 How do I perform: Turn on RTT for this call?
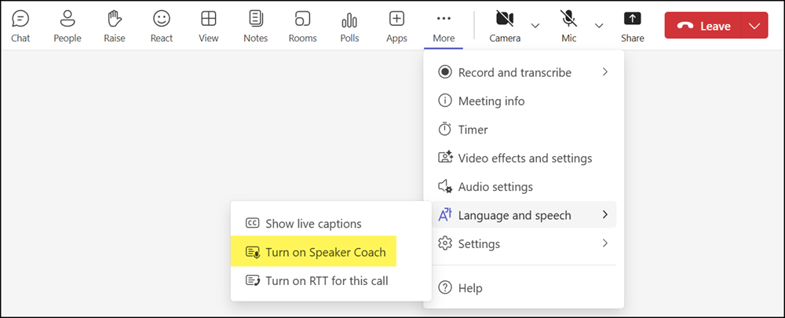tap(331, 281)
